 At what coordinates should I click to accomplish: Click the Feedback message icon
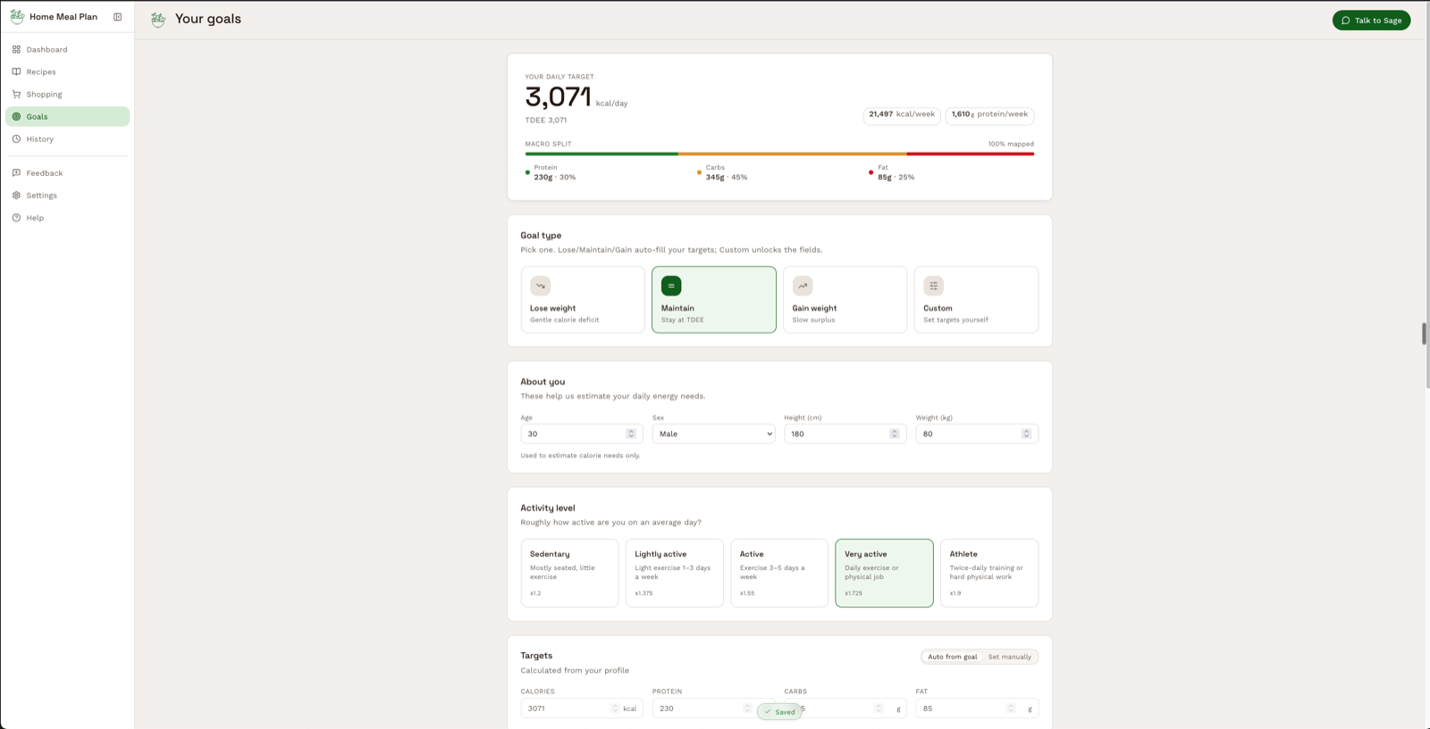click(x=16, y=172)
